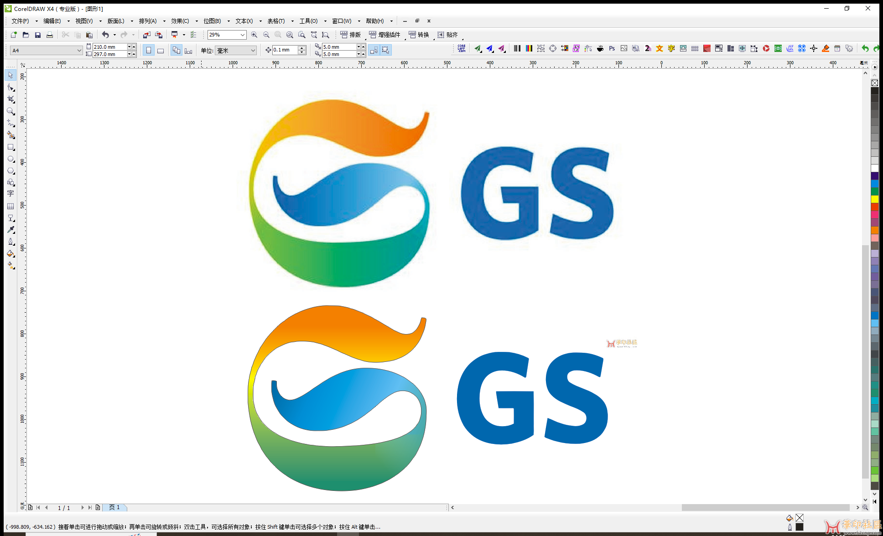Create a new document
Viewport: 883px width, 536px height.
click(x=14, y=35)
